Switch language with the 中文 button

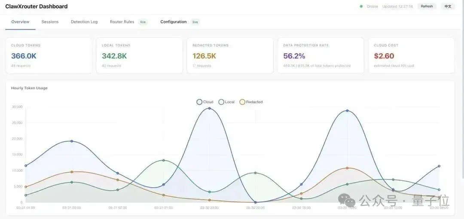448,6
